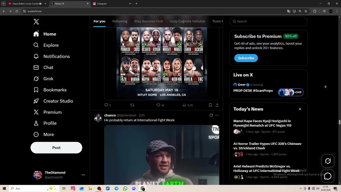This screenshot has width=341, height=192.
Task: Open the Uzay Çağında Yolculuk tab
Action: pyautogui.click(x=188, y=21)
